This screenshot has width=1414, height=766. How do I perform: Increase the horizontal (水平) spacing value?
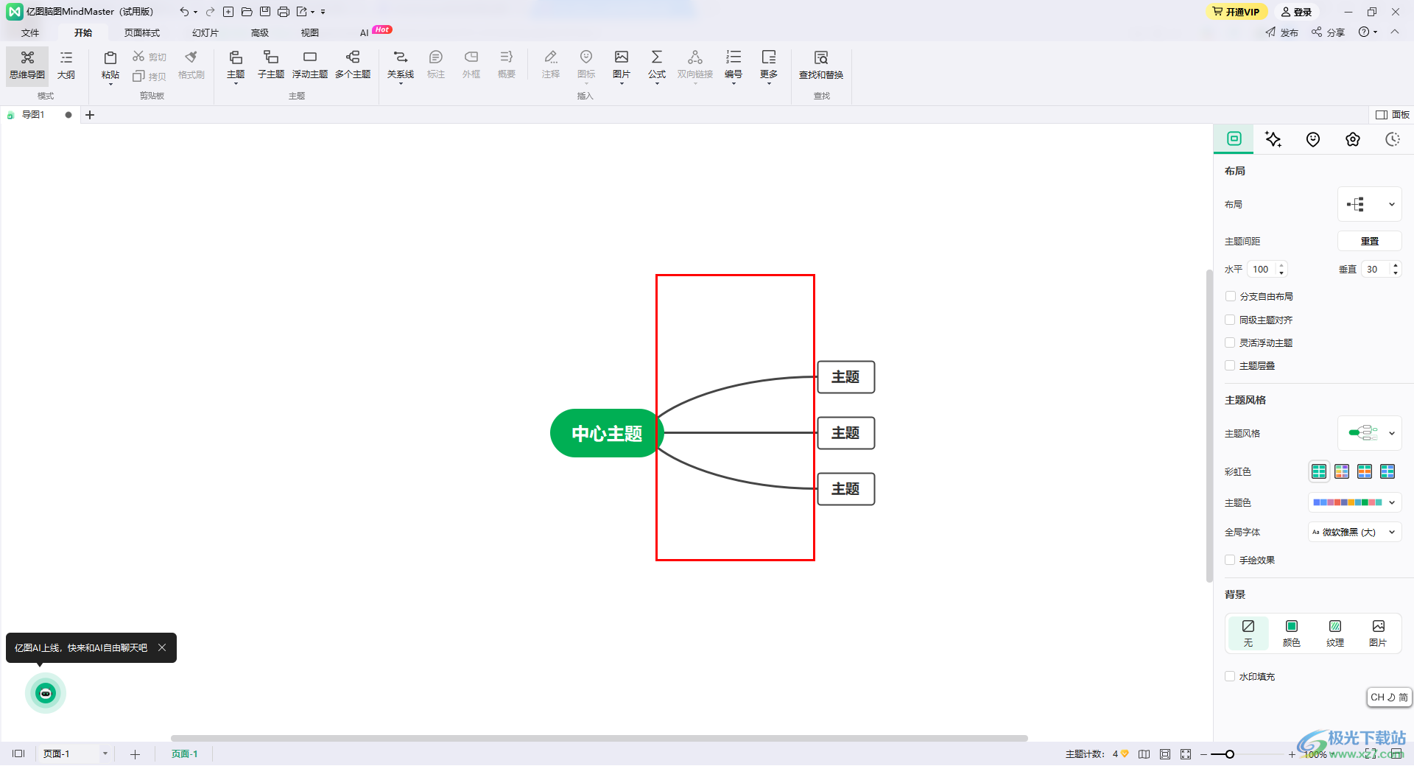[x=1281, y=265]
